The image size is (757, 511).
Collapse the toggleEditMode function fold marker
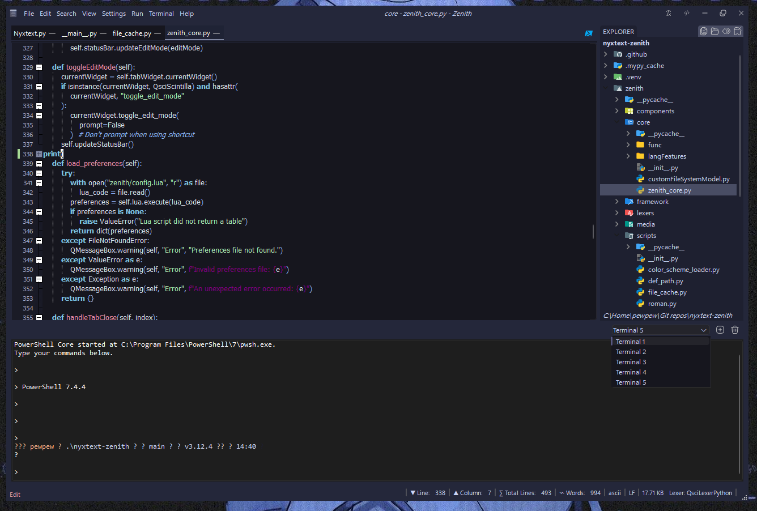[x=39, y=67]
